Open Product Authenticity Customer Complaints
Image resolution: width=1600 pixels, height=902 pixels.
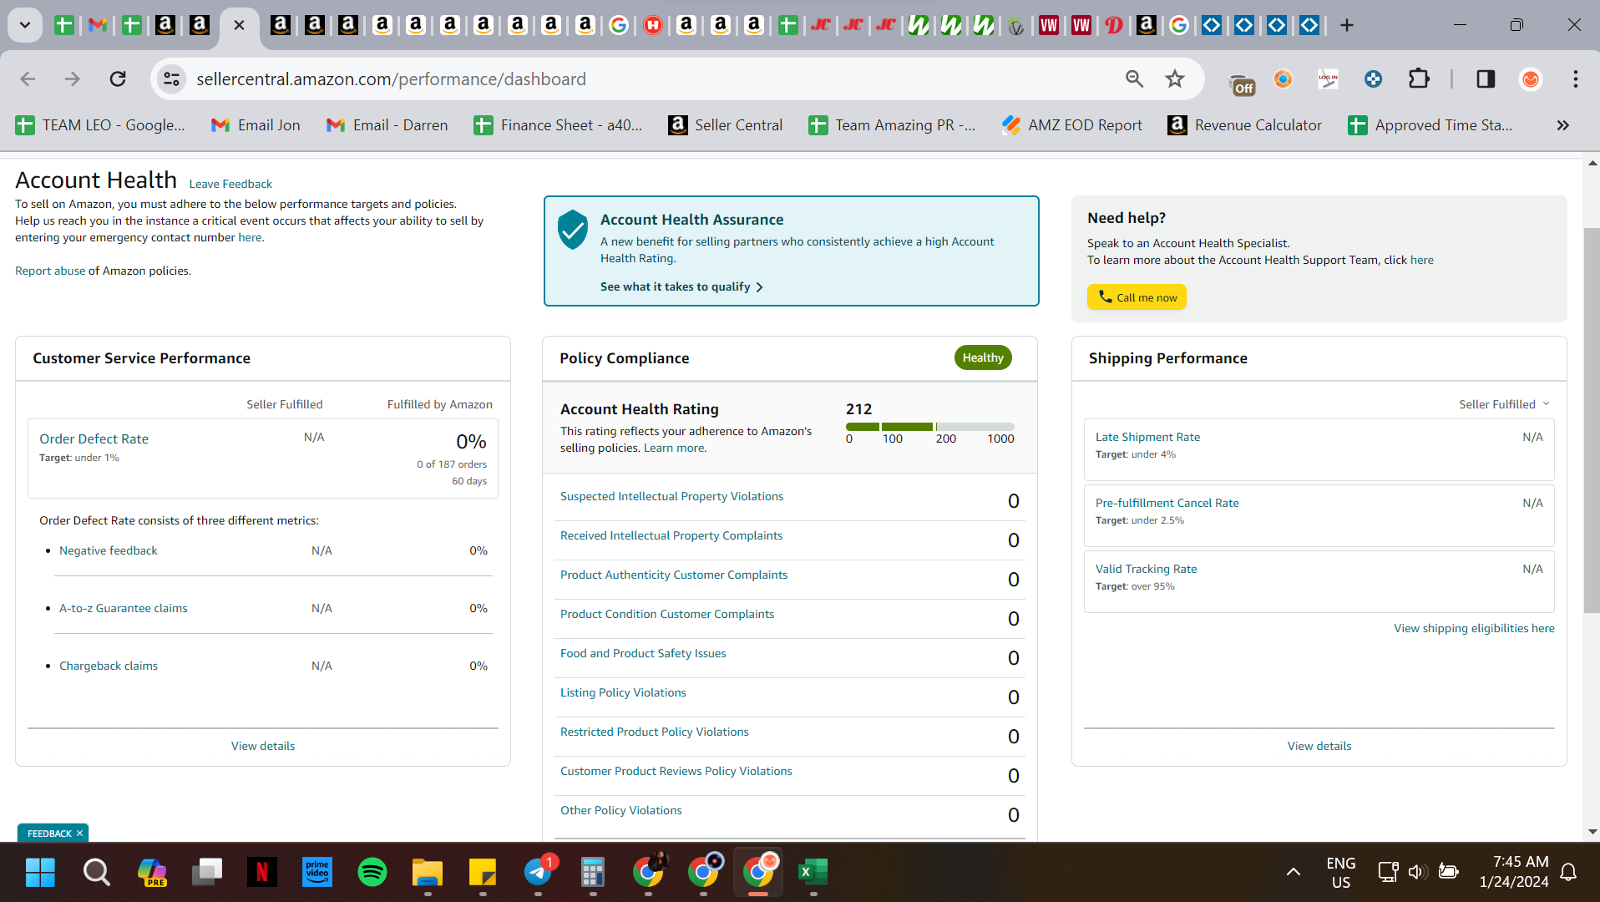pyautogui.click(x=674, y=575)
